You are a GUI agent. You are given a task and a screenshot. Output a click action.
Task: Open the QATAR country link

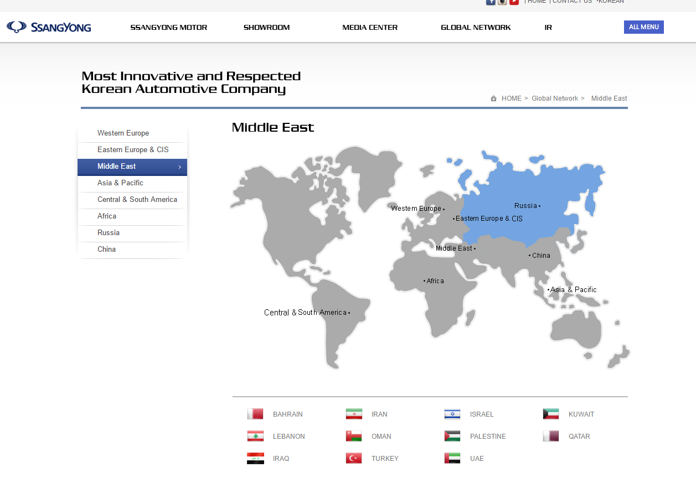pos(579,437)
